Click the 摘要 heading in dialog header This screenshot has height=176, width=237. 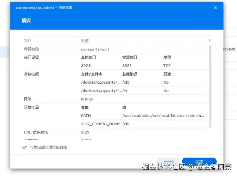pos(26,20)
